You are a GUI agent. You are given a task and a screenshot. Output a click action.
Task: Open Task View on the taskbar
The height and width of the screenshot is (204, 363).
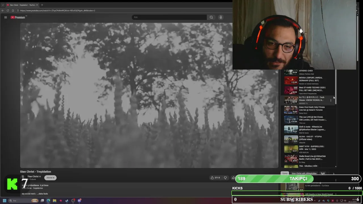pyautogui.click(x=42, y=201)
